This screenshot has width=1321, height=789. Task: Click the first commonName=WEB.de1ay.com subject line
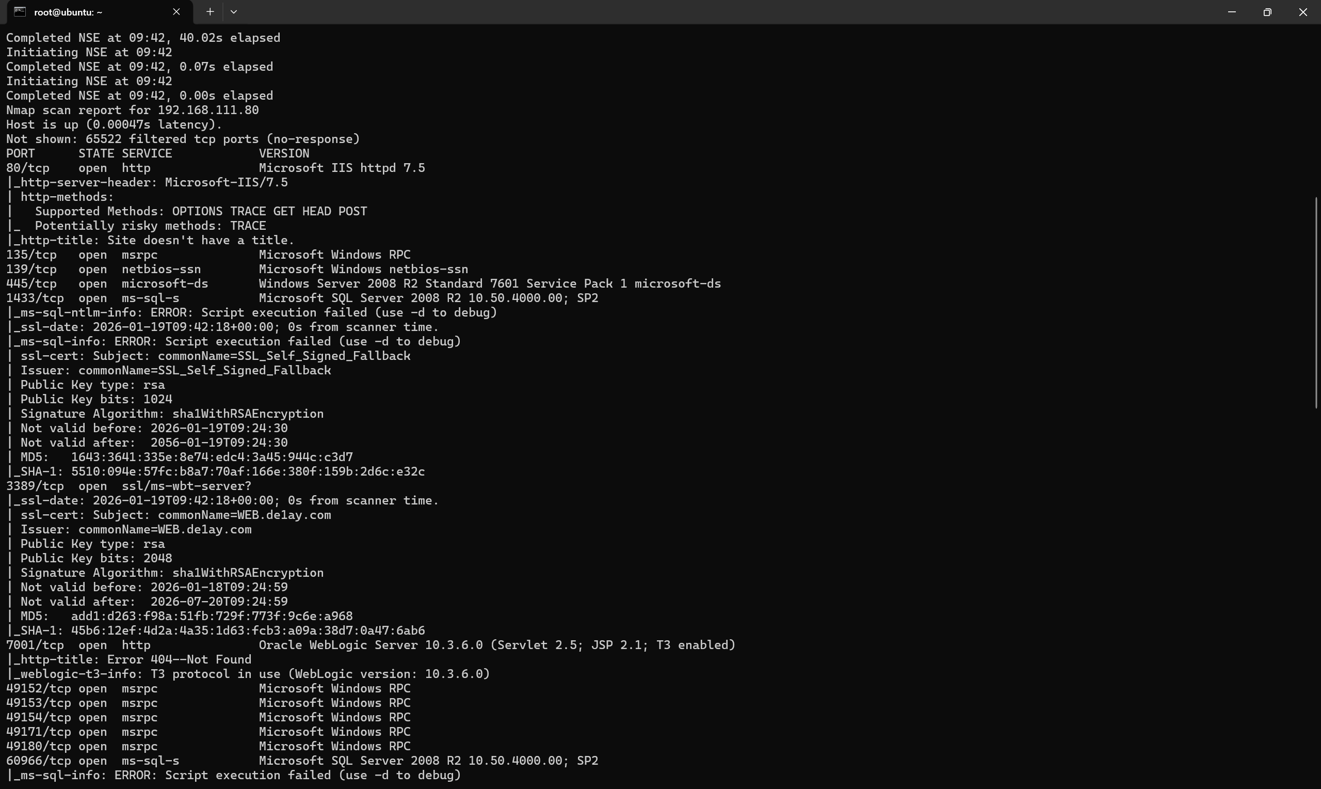click(175, 515)
